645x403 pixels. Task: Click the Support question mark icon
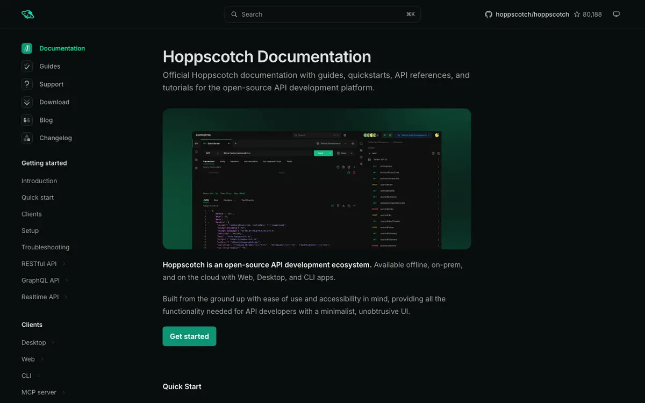27,84
